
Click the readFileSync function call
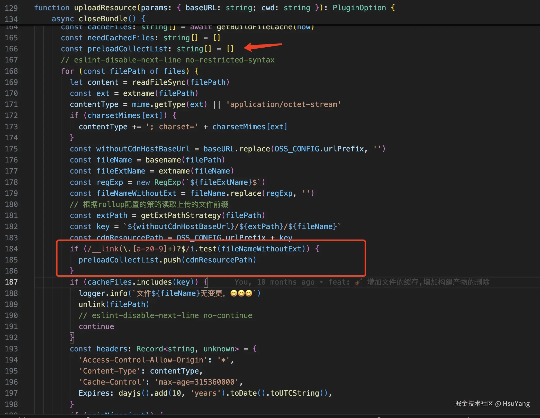(x=159, y=82)
